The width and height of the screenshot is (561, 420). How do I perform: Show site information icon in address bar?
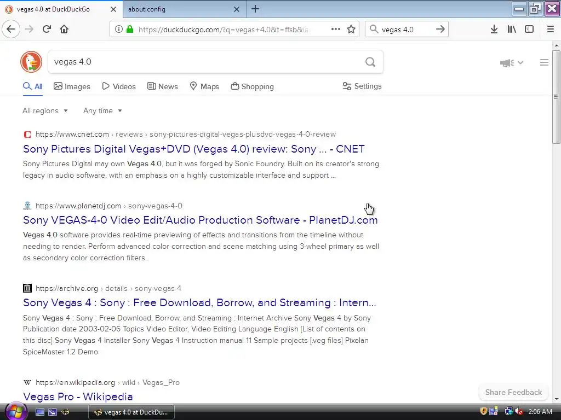pyautogui.click(x=118, y=29)
